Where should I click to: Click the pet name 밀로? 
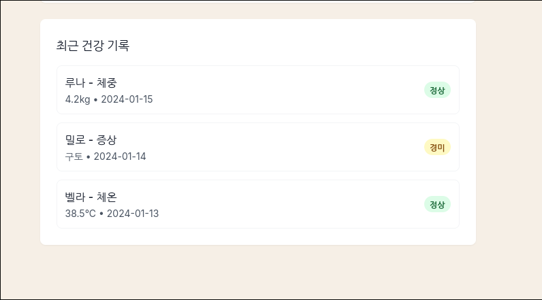[75, 140]
